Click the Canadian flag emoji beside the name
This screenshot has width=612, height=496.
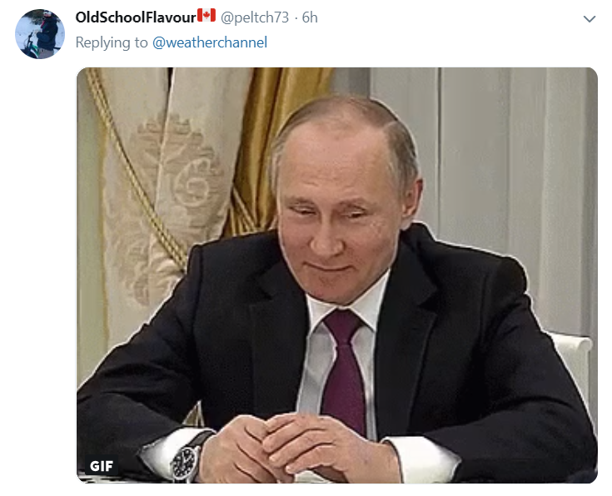206,16
